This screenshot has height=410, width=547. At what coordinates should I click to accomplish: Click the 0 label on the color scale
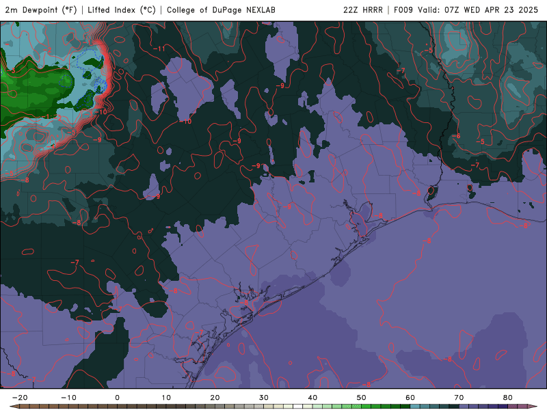(x=117, y=398)
